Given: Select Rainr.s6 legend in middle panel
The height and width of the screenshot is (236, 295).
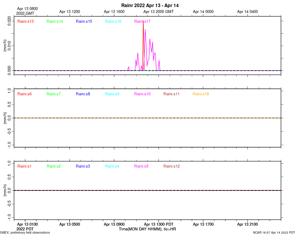Looking at the screenshot, I should click(x=24, y=94).
